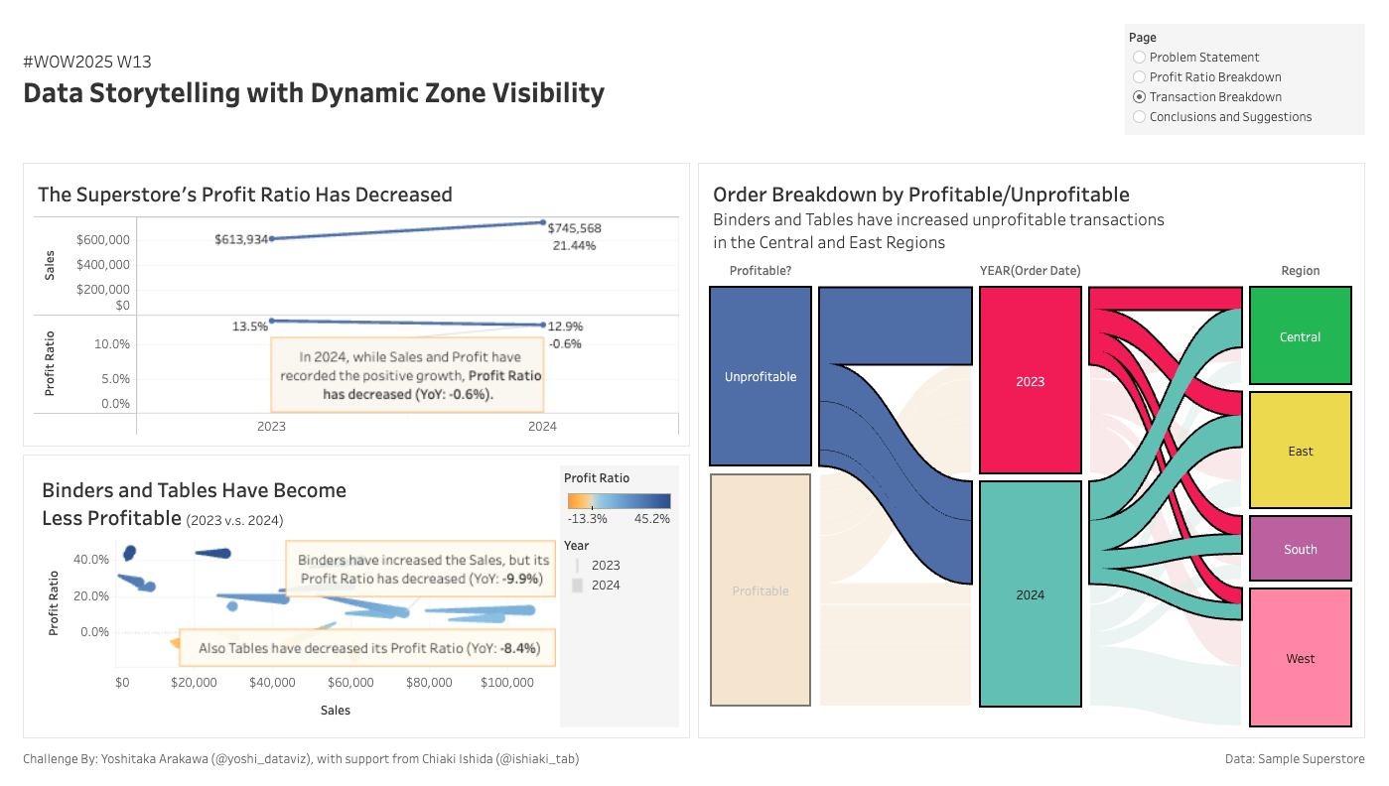
Task: Click the 2023 mark in Year legend
Action: pyautogui.click(x=577, y=566)
